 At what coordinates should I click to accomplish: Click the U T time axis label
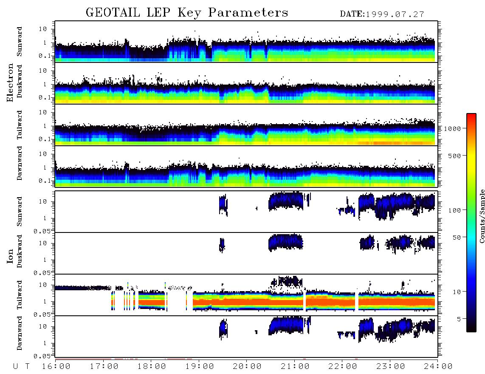coord(22,366)
